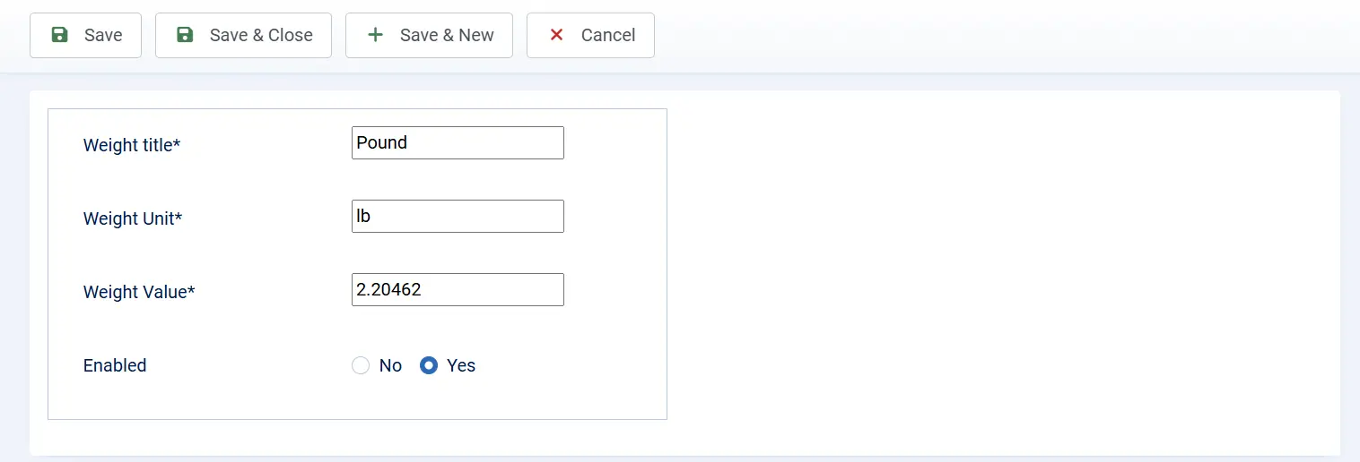Screen dimensions: 1360x462
Task: Click the "Yes" label text
Action: pyautogui.click(x=461, y=365)
